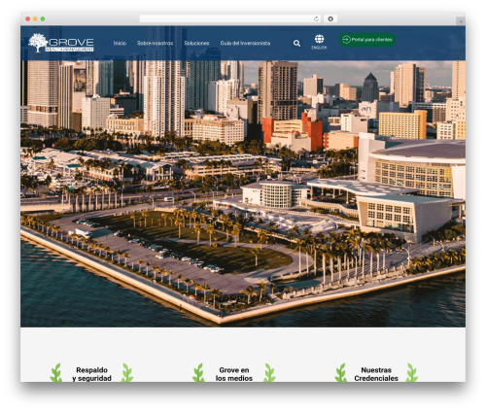The height and width of the screenshot is (411, 486).
Task: Click the ENGLISH label under globe
Action: [x=319, y=48]
